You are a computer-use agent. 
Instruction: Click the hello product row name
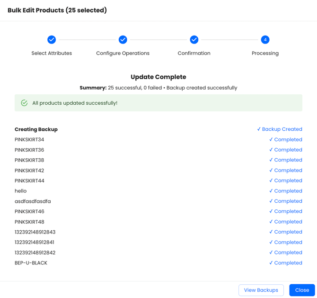point(21,191)
